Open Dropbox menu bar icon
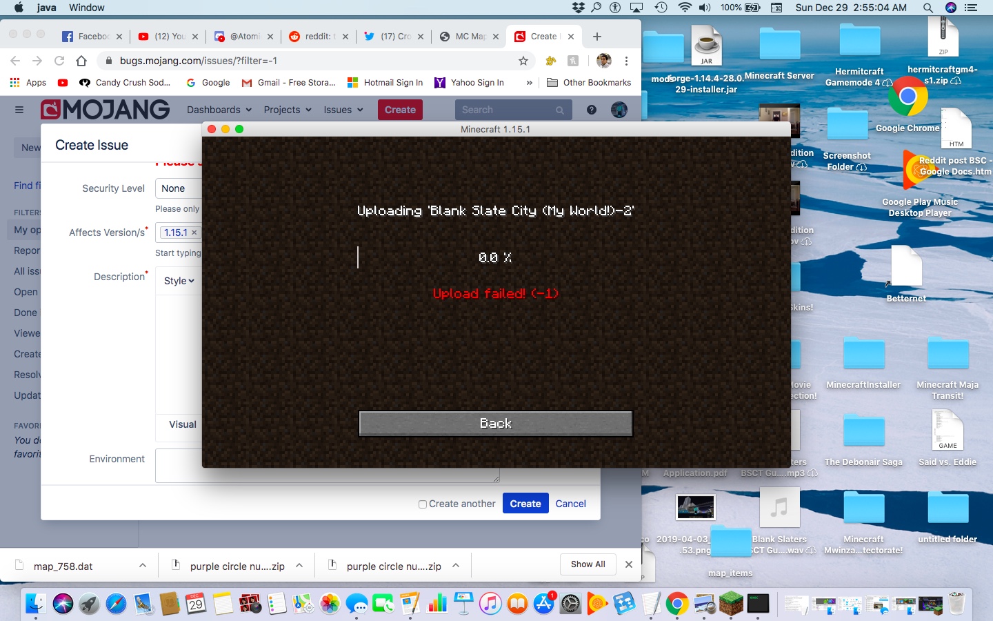Viewport: 993px width, 621px height. [579, 8]
